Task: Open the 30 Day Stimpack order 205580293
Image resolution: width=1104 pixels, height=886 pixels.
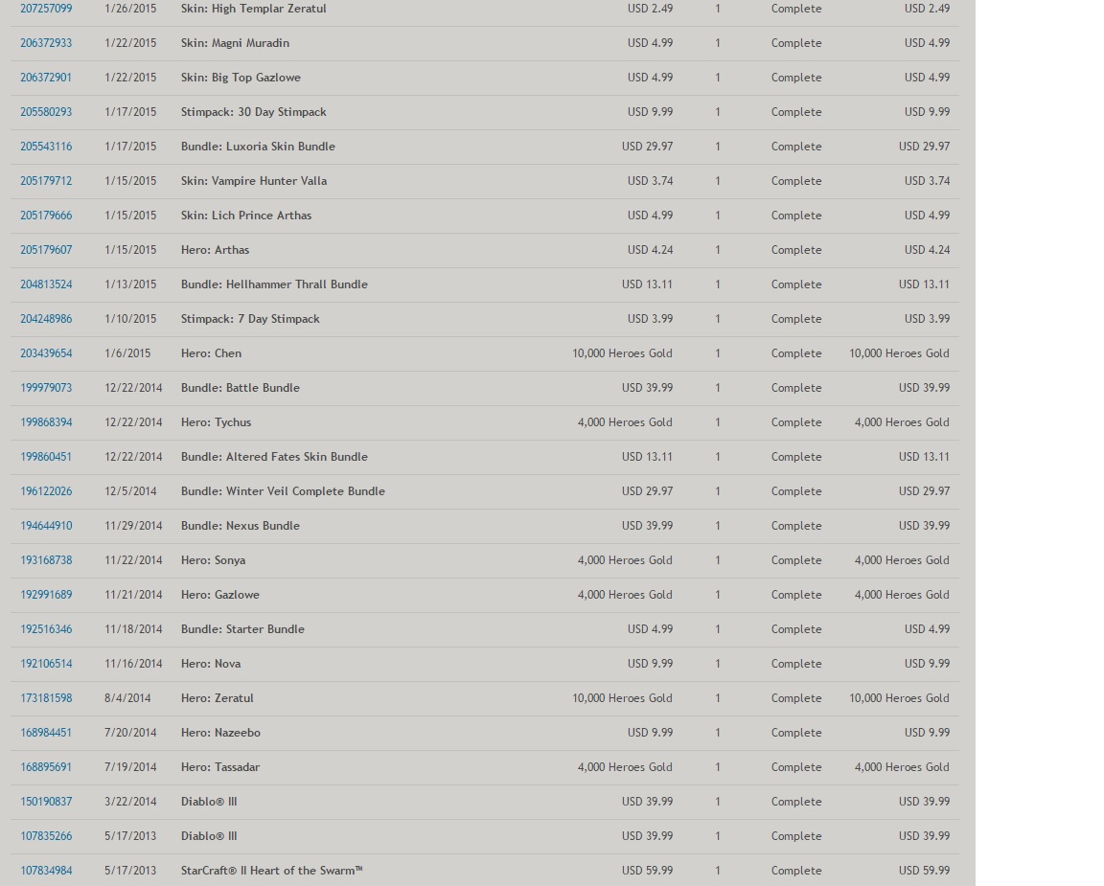Action: pos(46,112)
